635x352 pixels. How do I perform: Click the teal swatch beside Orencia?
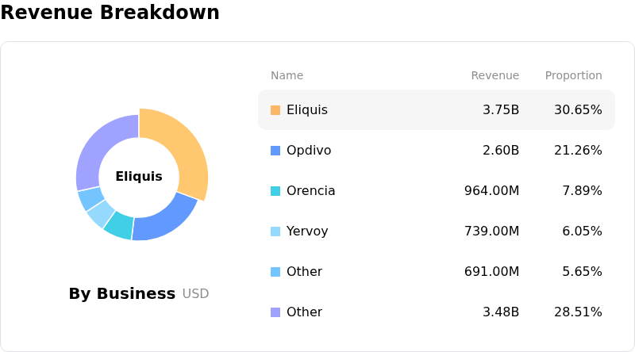tap(275, 191)
